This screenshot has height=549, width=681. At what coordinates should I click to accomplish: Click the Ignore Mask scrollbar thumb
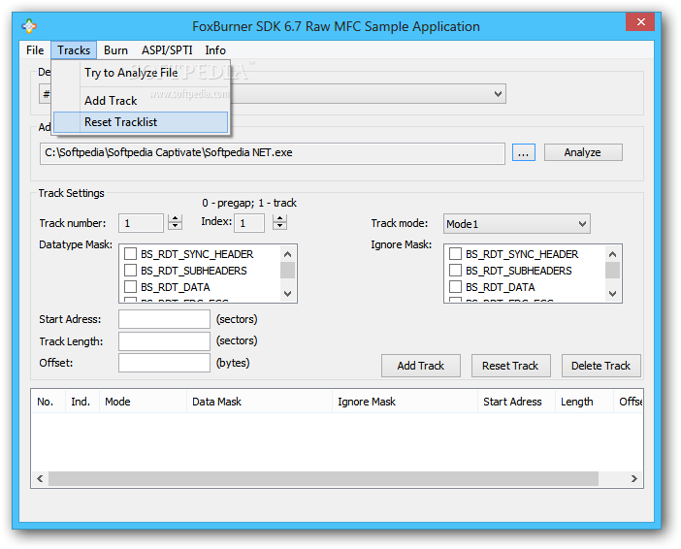(612, 271)
